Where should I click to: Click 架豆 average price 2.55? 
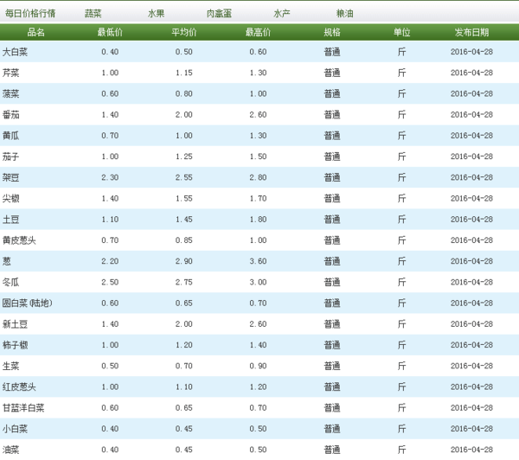click(x=184, y=177)
